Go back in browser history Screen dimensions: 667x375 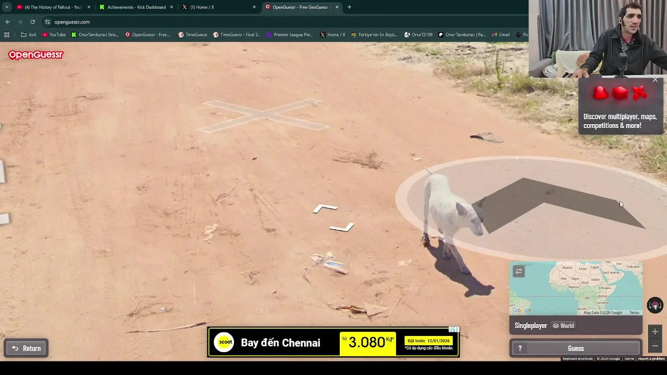point(8,22)
